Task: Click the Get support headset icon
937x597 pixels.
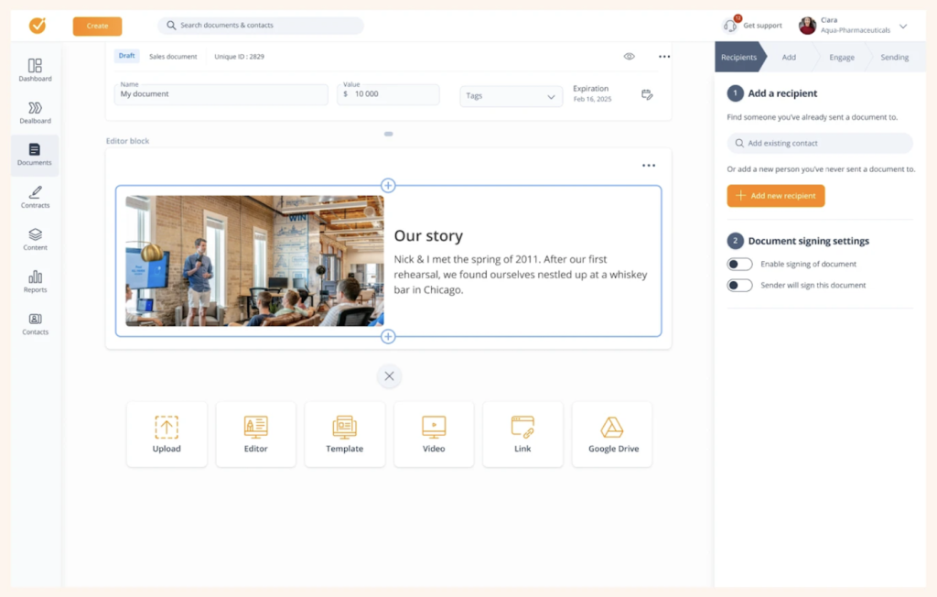Action: [x=730, y=26]
